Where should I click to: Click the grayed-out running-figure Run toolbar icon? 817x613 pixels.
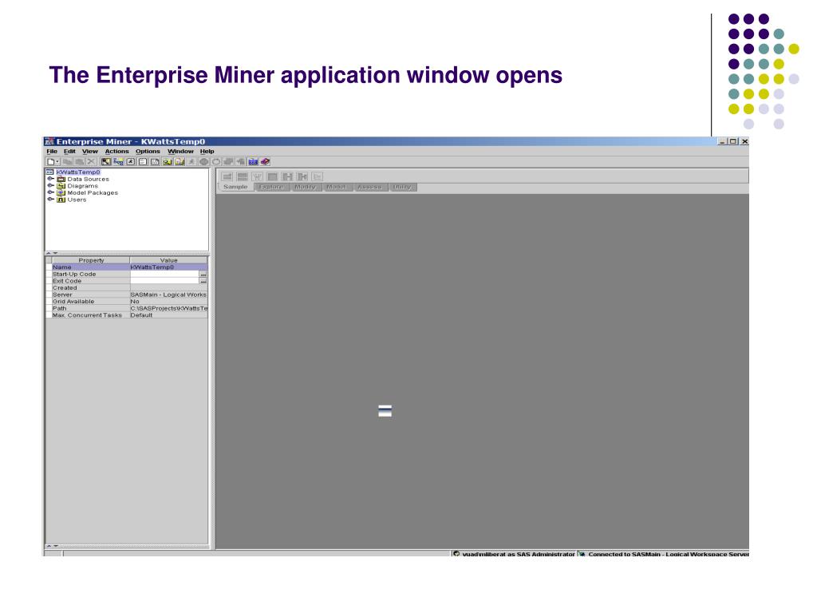pos(191,161)
